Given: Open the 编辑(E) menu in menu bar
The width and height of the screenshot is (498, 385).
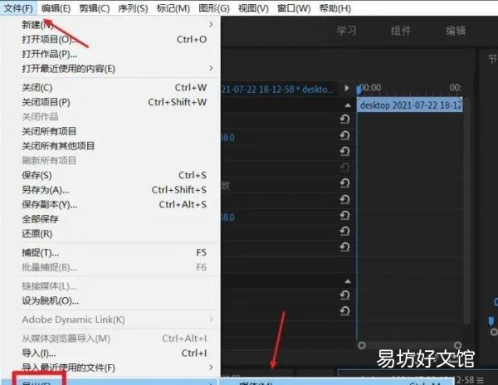Looking at the screenshot, I should coord(56,8).
